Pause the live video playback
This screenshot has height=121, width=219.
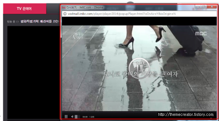[x=66, y=116]
